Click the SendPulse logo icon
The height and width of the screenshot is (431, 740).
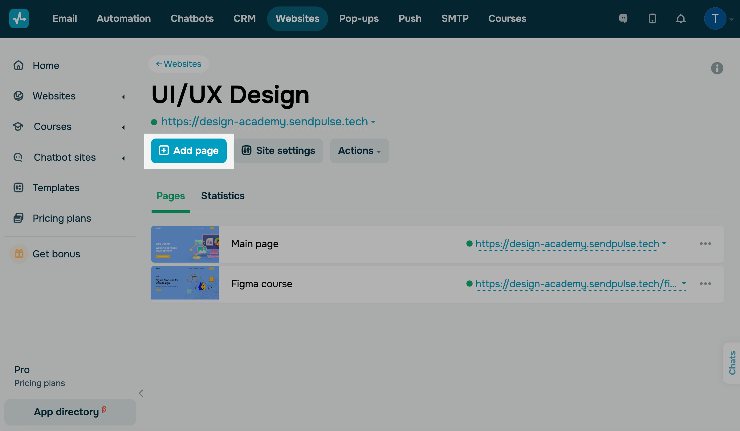[19, 18]
